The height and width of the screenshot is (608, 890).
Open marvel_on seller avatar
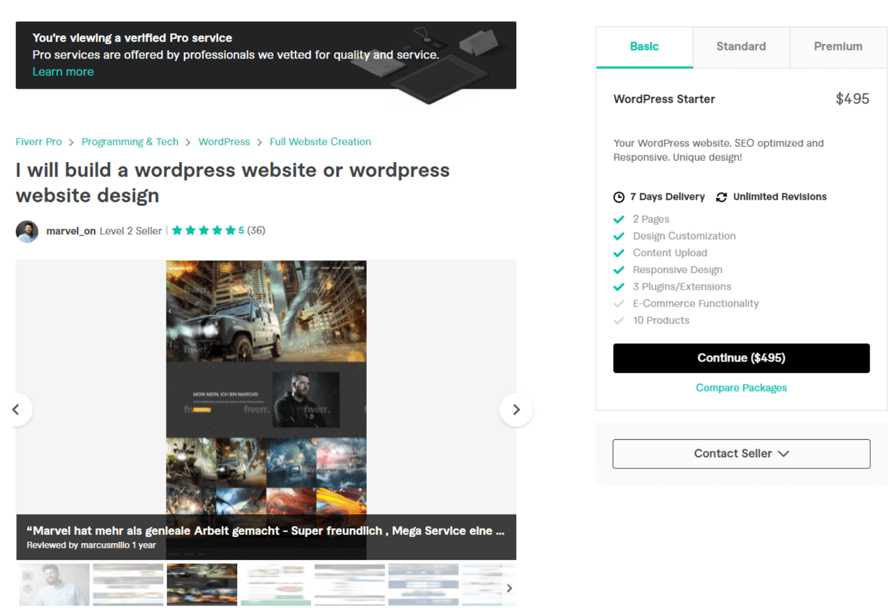(x=27, y=231)
